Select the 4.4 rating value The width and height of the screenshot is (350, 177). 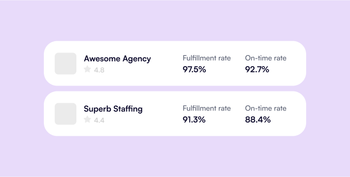[x=99, y=120]
